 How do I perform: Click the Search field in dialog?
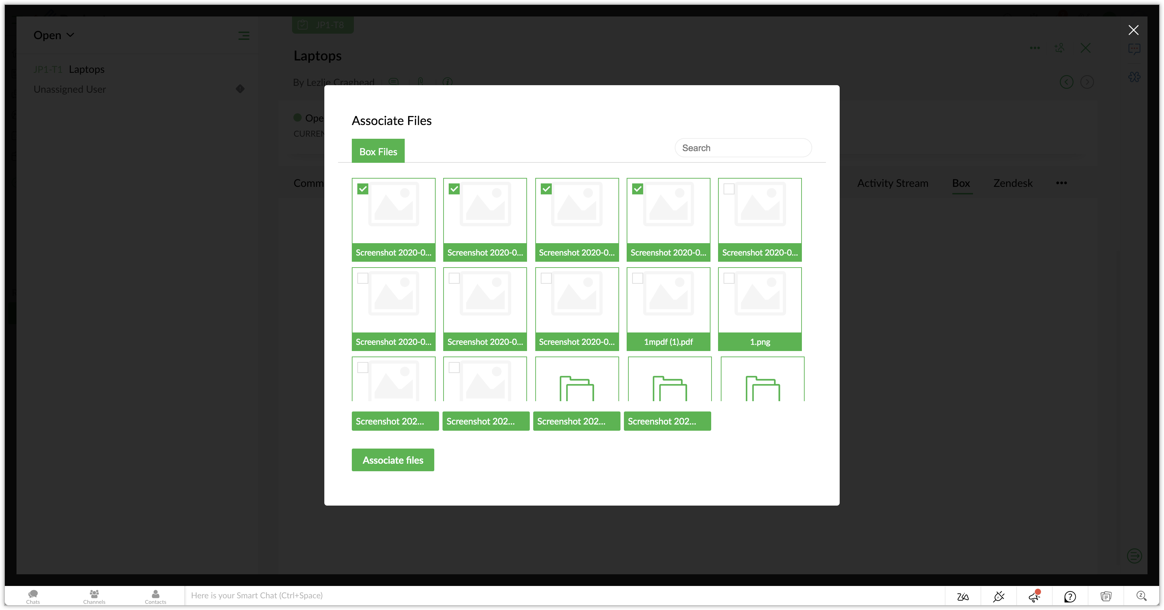(743, 148)
